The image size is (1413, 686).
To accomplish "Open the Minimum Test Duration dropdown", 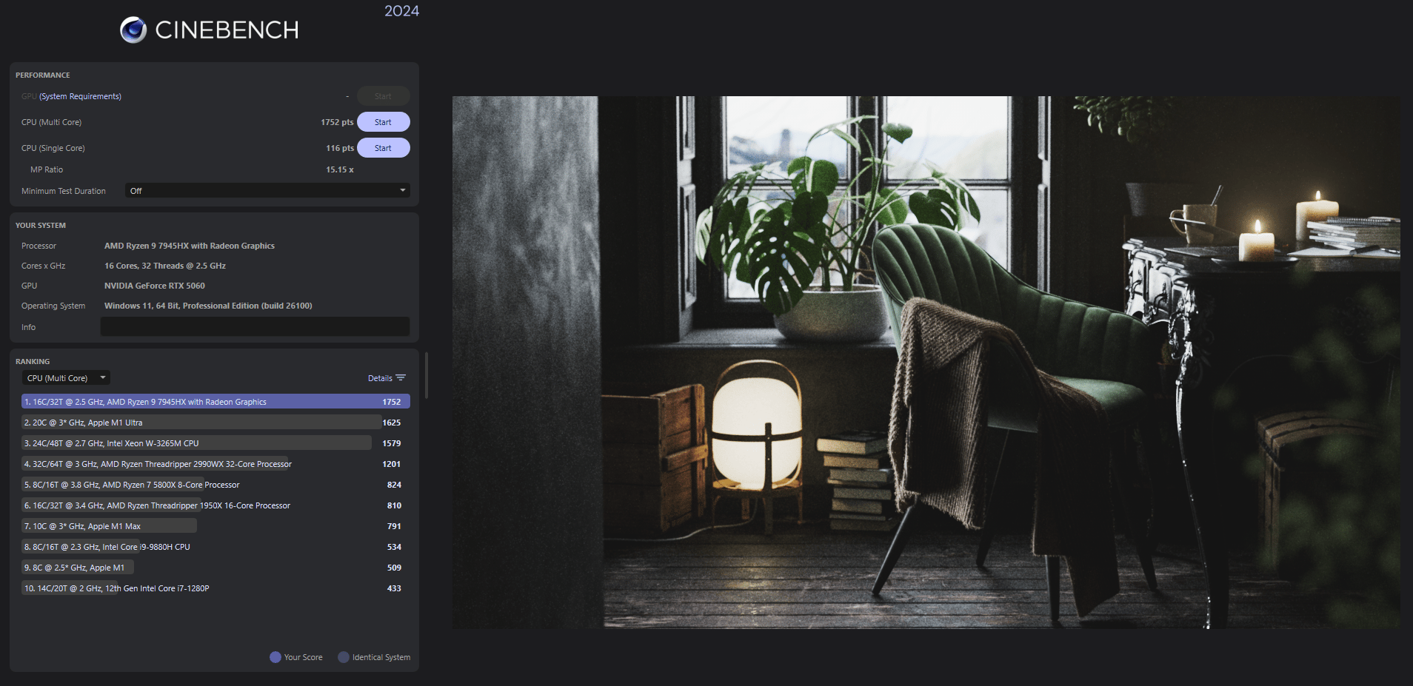I will (267, 191).
